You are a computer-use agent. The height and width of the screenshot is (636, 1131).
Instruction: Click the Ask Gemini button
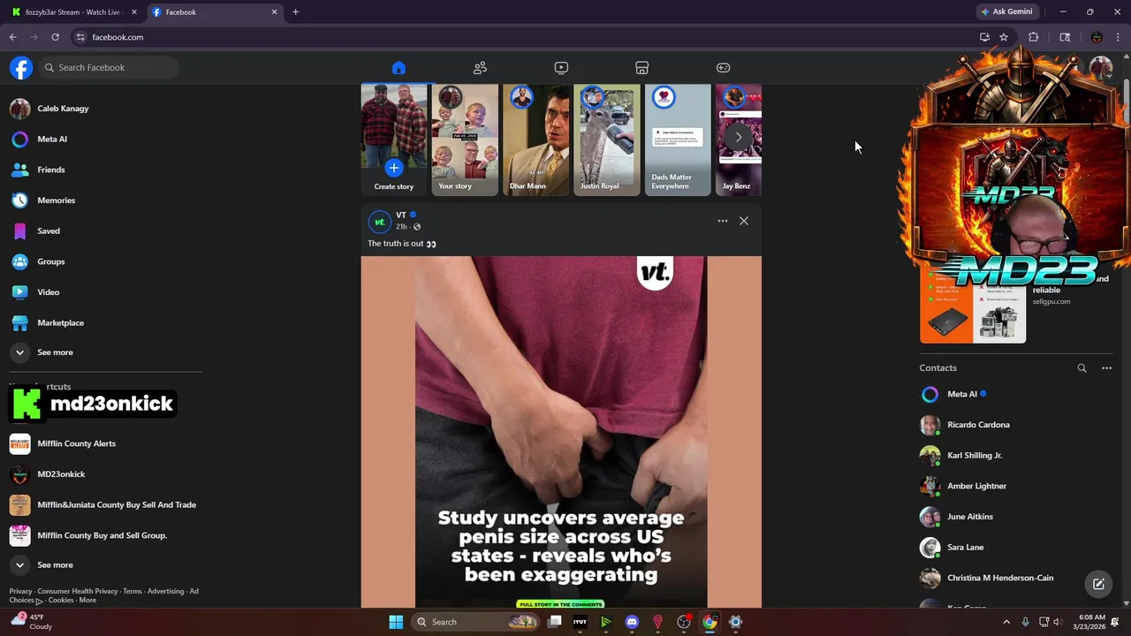tap(1007, 11)
